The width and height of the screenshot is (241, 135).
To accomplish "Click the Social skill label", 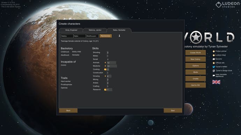I will pyautogui.click(x=95, y=59).
